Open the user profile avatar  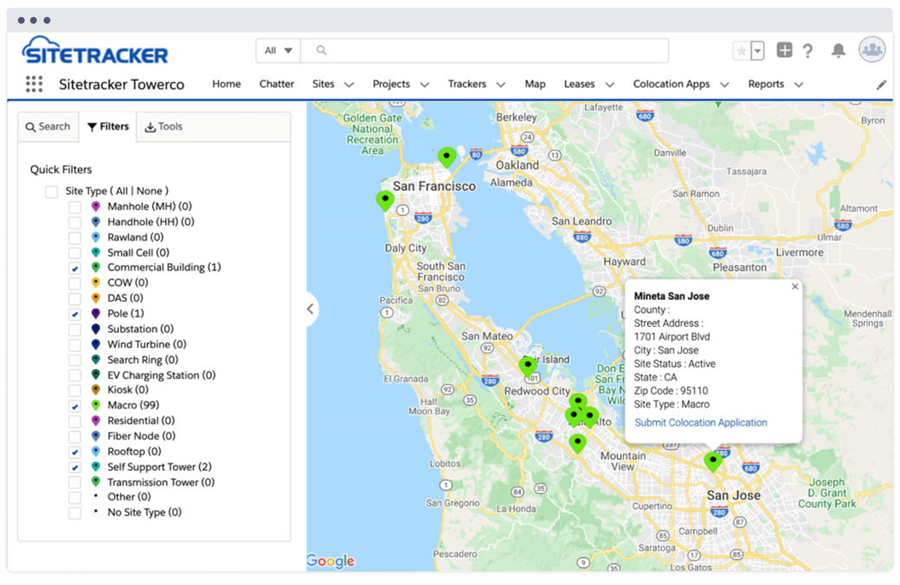(872, 49)
